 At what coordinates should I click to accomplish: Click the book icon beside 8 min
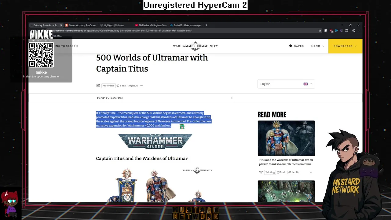[x=118, y=86]
